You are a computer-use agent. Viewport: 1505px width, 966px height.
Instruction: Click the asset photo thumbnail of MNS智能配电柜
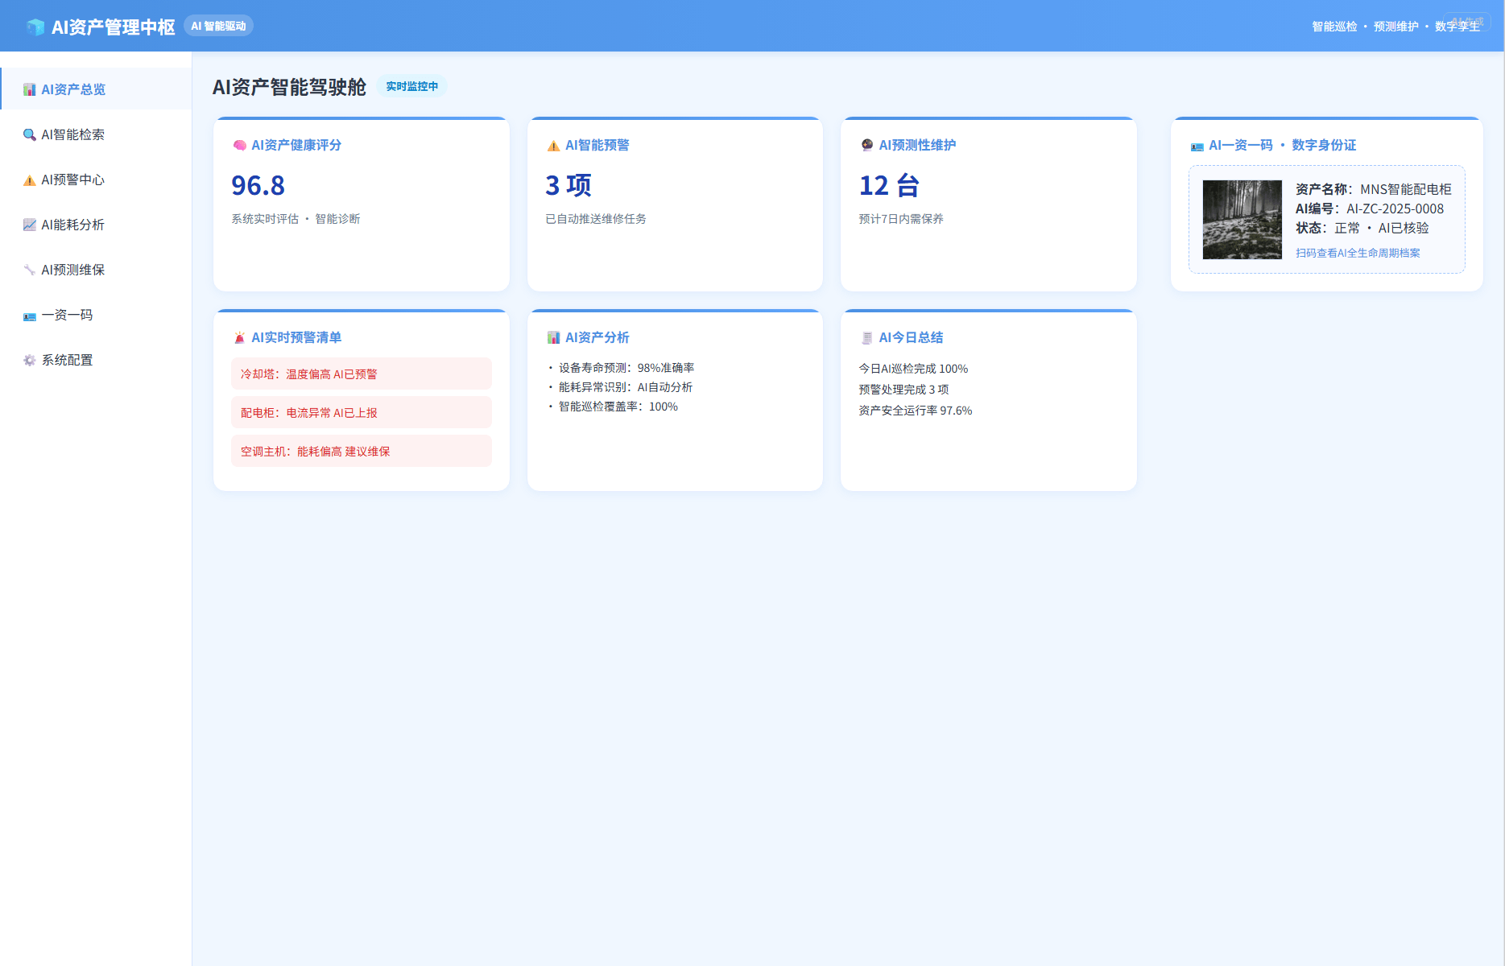[x=1242, y=220]
